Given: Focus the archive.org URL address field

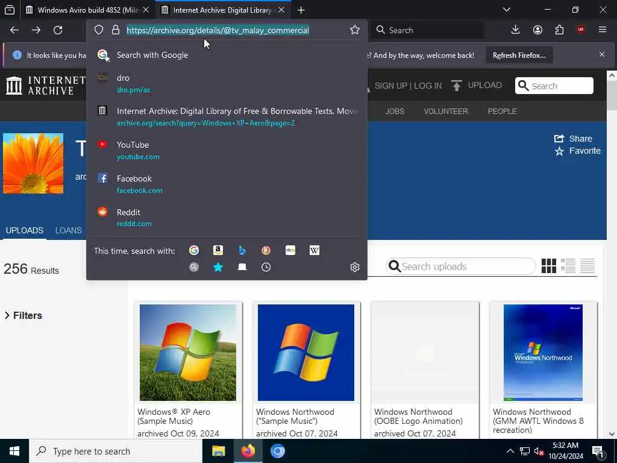Looking at the screenshot, I should 218,30.
